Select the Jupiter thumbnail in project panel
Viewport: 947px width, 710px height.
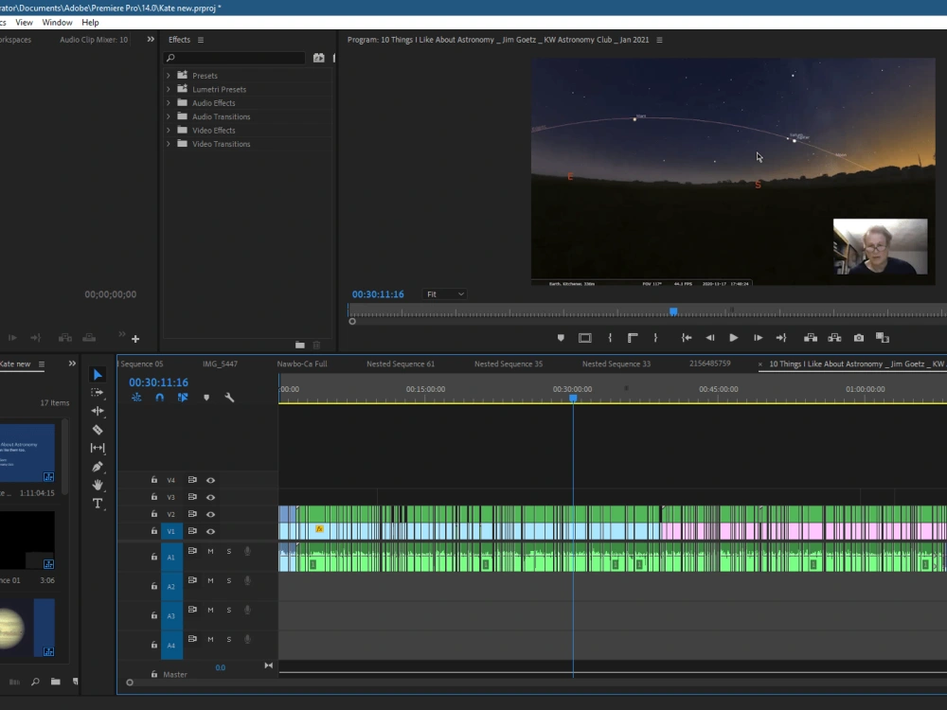[27, 628]
